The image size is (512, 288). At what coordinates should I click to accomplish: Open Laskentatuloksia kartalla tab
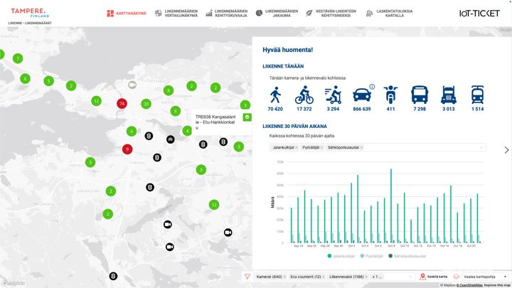pos(389,14)
